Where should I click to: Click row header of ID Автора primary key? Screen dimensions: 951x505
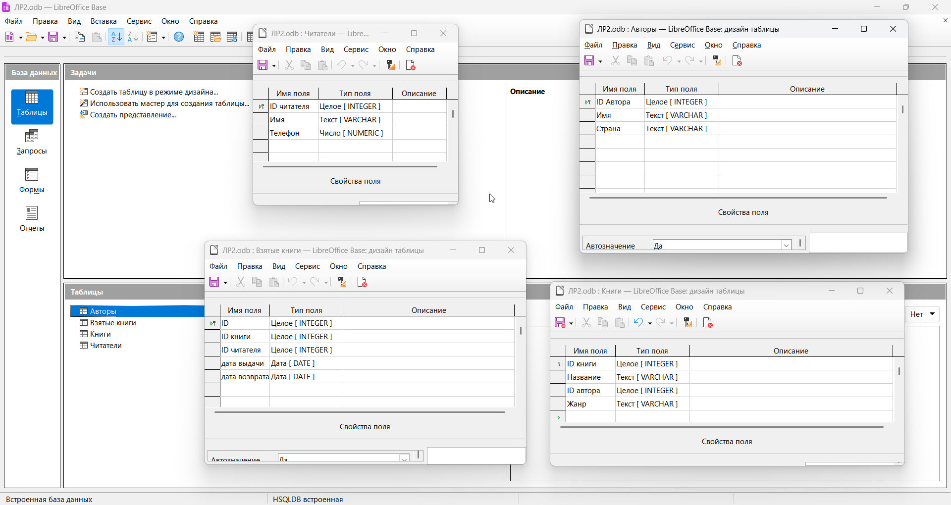click(587, 101)
